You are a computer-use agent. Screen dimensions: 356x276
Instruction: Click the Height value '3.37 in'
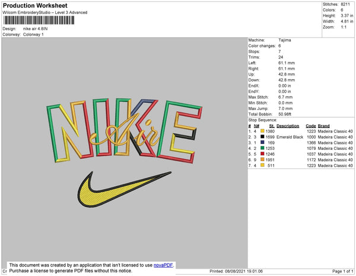[347, 15]
